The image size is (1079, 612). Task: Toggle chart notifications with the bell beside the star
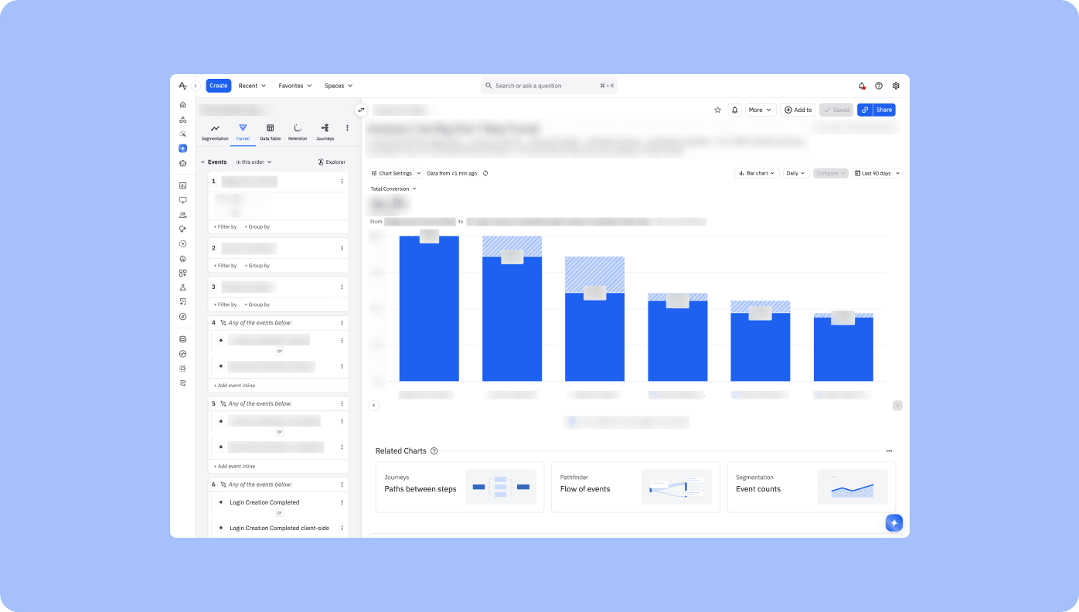pos(733,108)
